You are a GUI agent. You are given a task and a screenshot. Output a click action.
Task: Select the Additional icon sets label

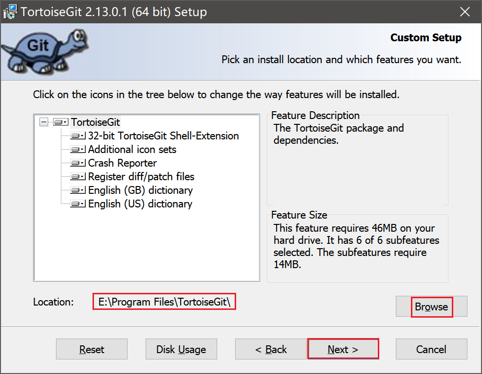point(132,150)
